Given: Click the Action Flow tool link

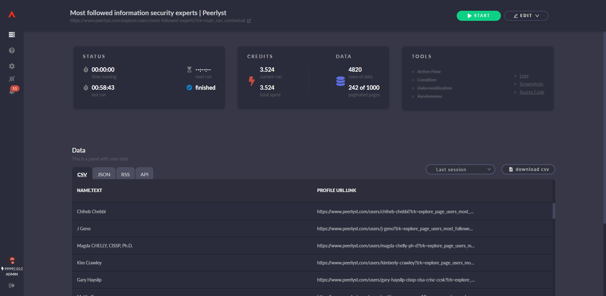Looking at the screenshot, I should click(x=429, y=72).
